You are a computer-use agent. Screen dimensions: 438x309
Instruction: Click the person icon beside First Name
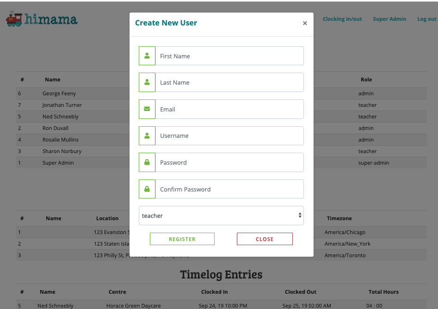(147, 56)
